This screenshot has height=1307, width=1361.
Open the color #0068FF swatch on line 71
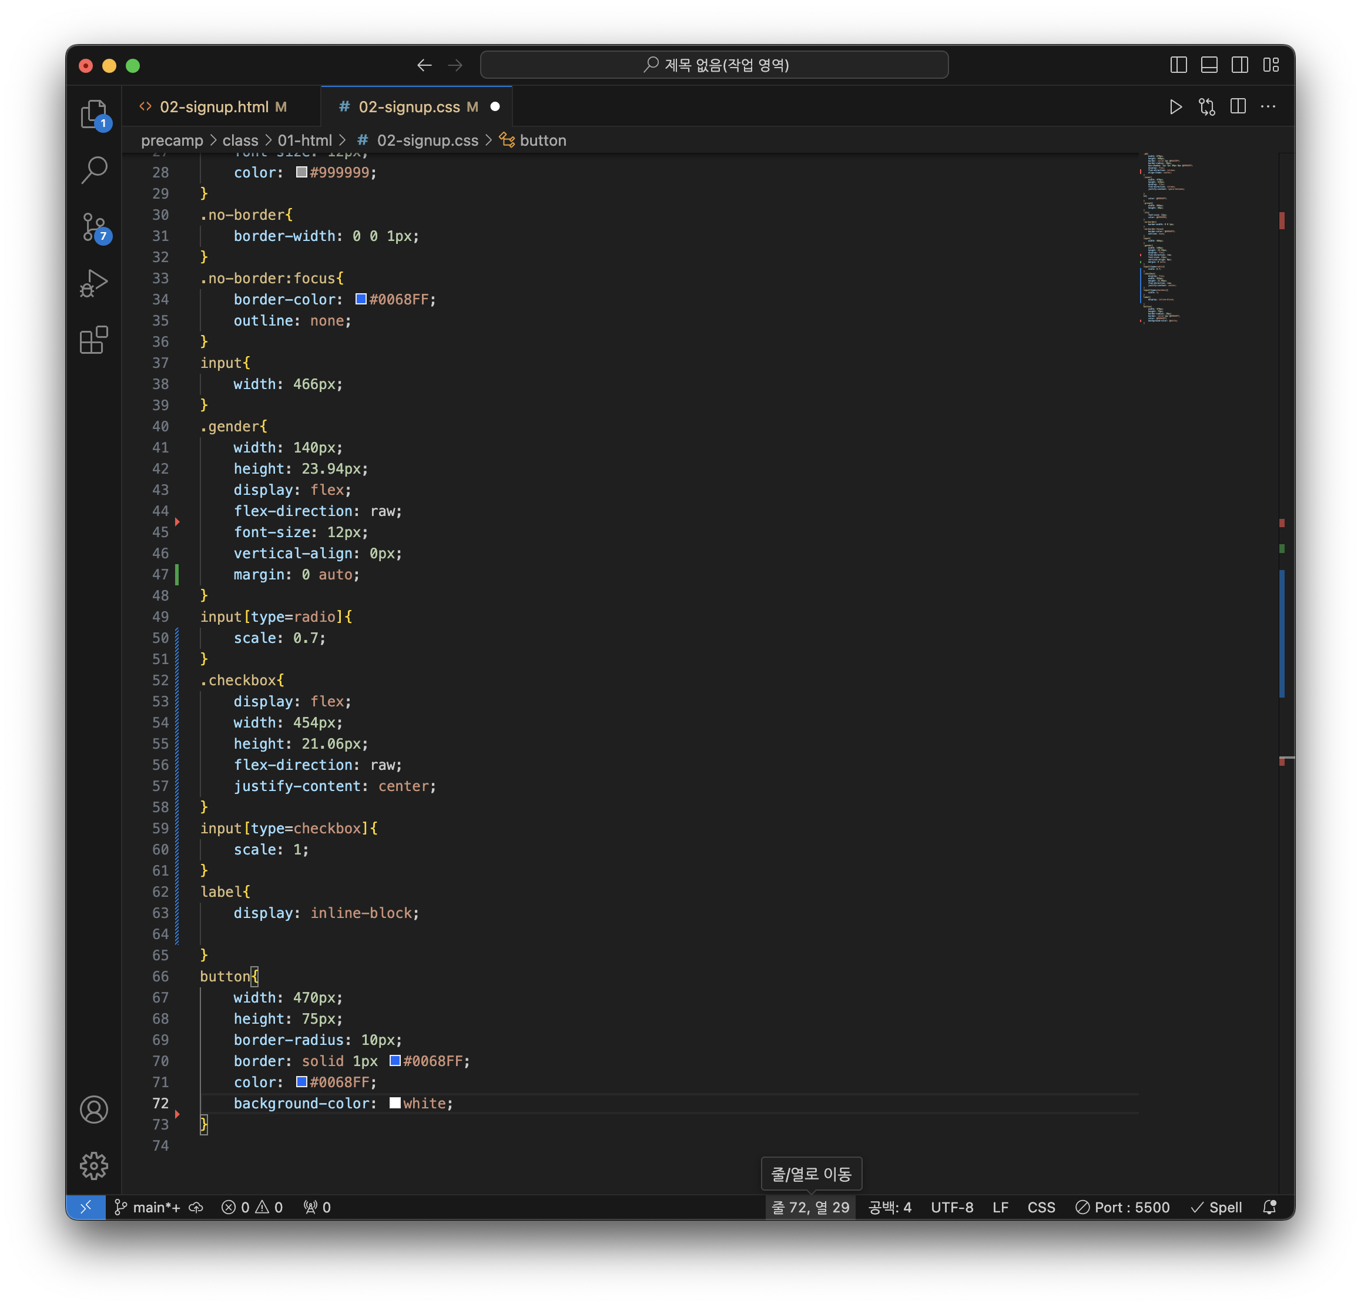[x=301, y=1082]
